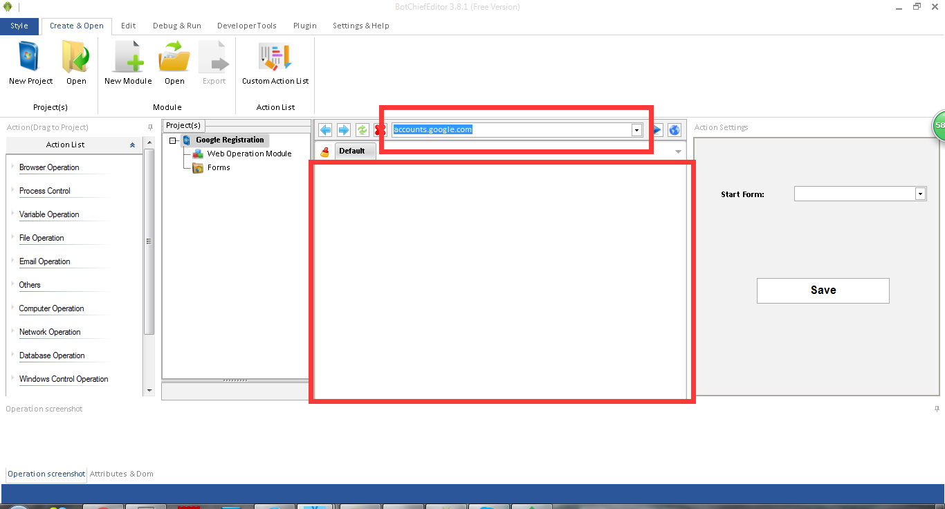
Task: Switch to the Debug & Run tab
Action: pos(176,26)
